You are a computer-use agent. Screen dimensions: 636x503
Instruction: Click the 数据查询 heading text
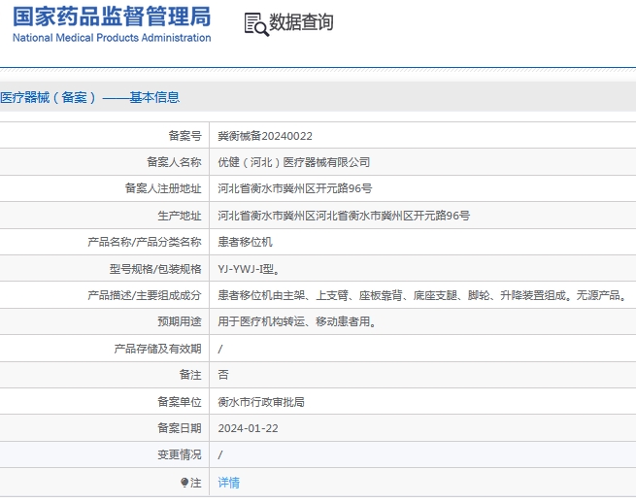[301, 22]
